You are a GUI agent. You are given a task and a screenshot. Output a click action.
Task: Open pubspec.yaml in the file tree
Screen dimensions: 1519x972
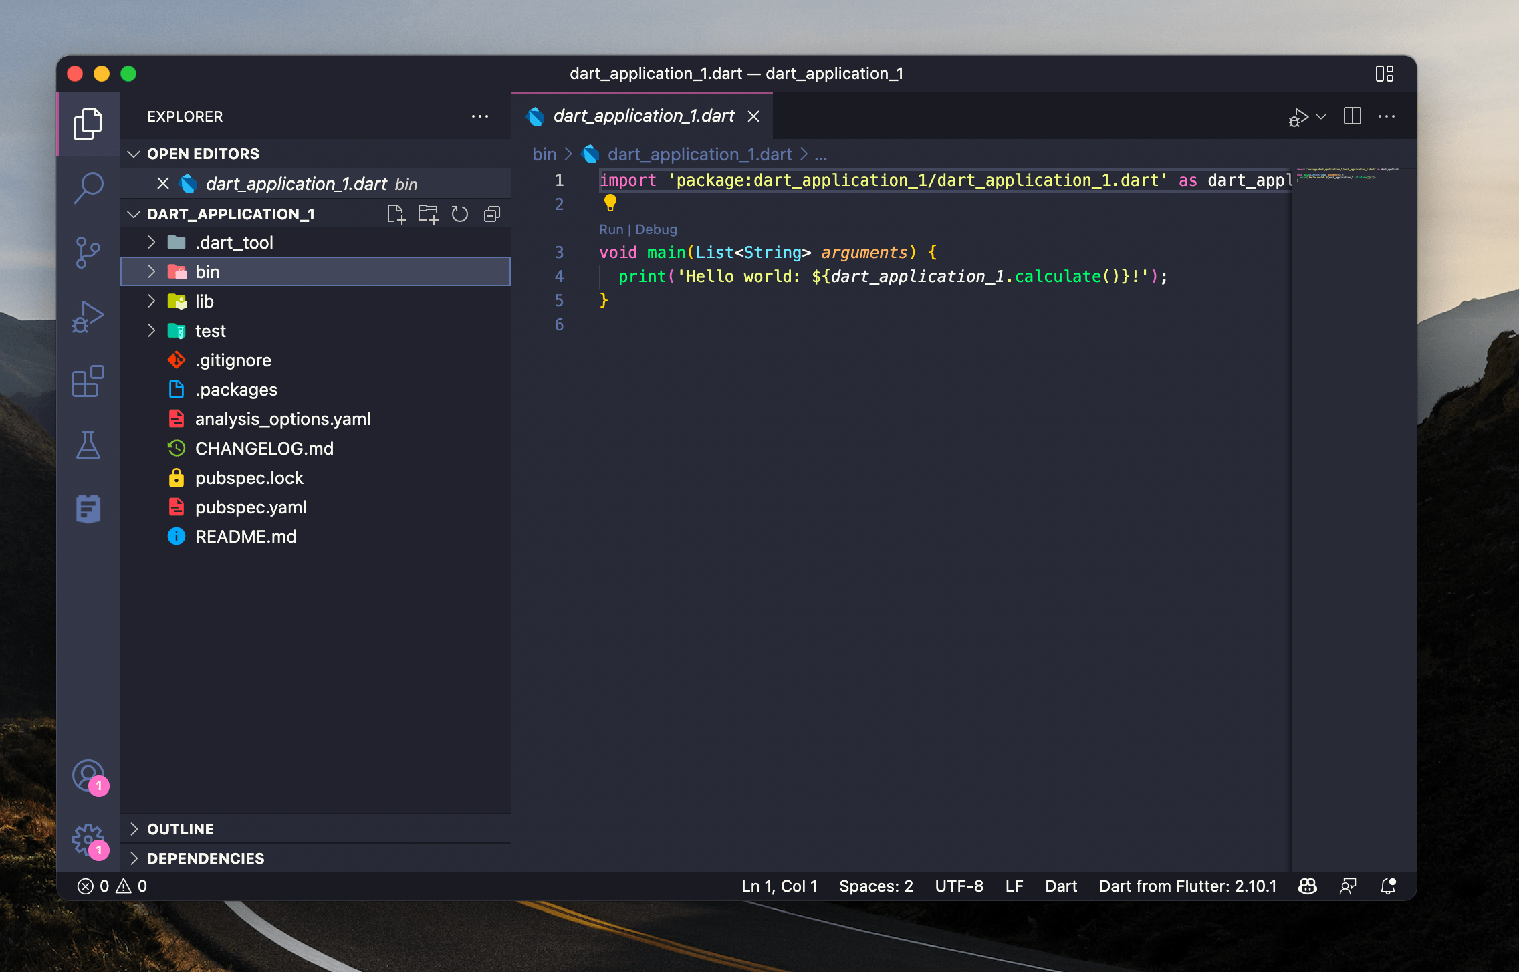tap(251, 507)
